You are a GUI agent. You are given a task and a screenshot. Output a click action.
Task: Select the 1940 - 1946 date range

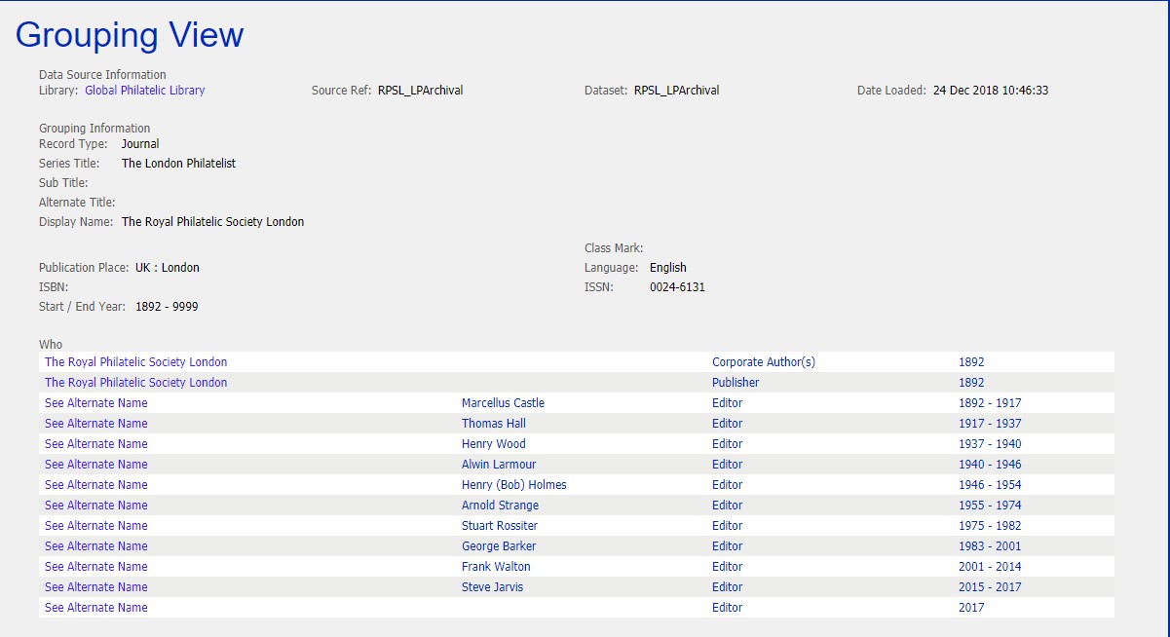click(x=990, y=465)
